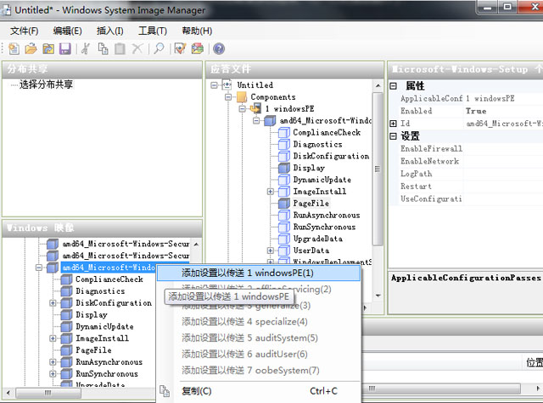Viewport: 543px width, 403px height.
Task: Expand the Id property row
Action: [x=394, y=124]
